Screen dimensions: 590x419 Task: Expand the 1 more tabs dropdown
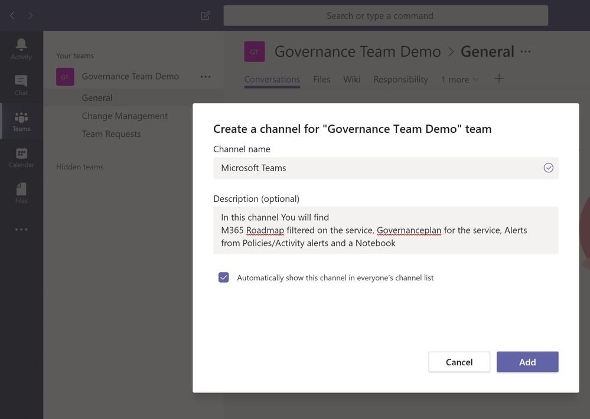coord(460,79)
